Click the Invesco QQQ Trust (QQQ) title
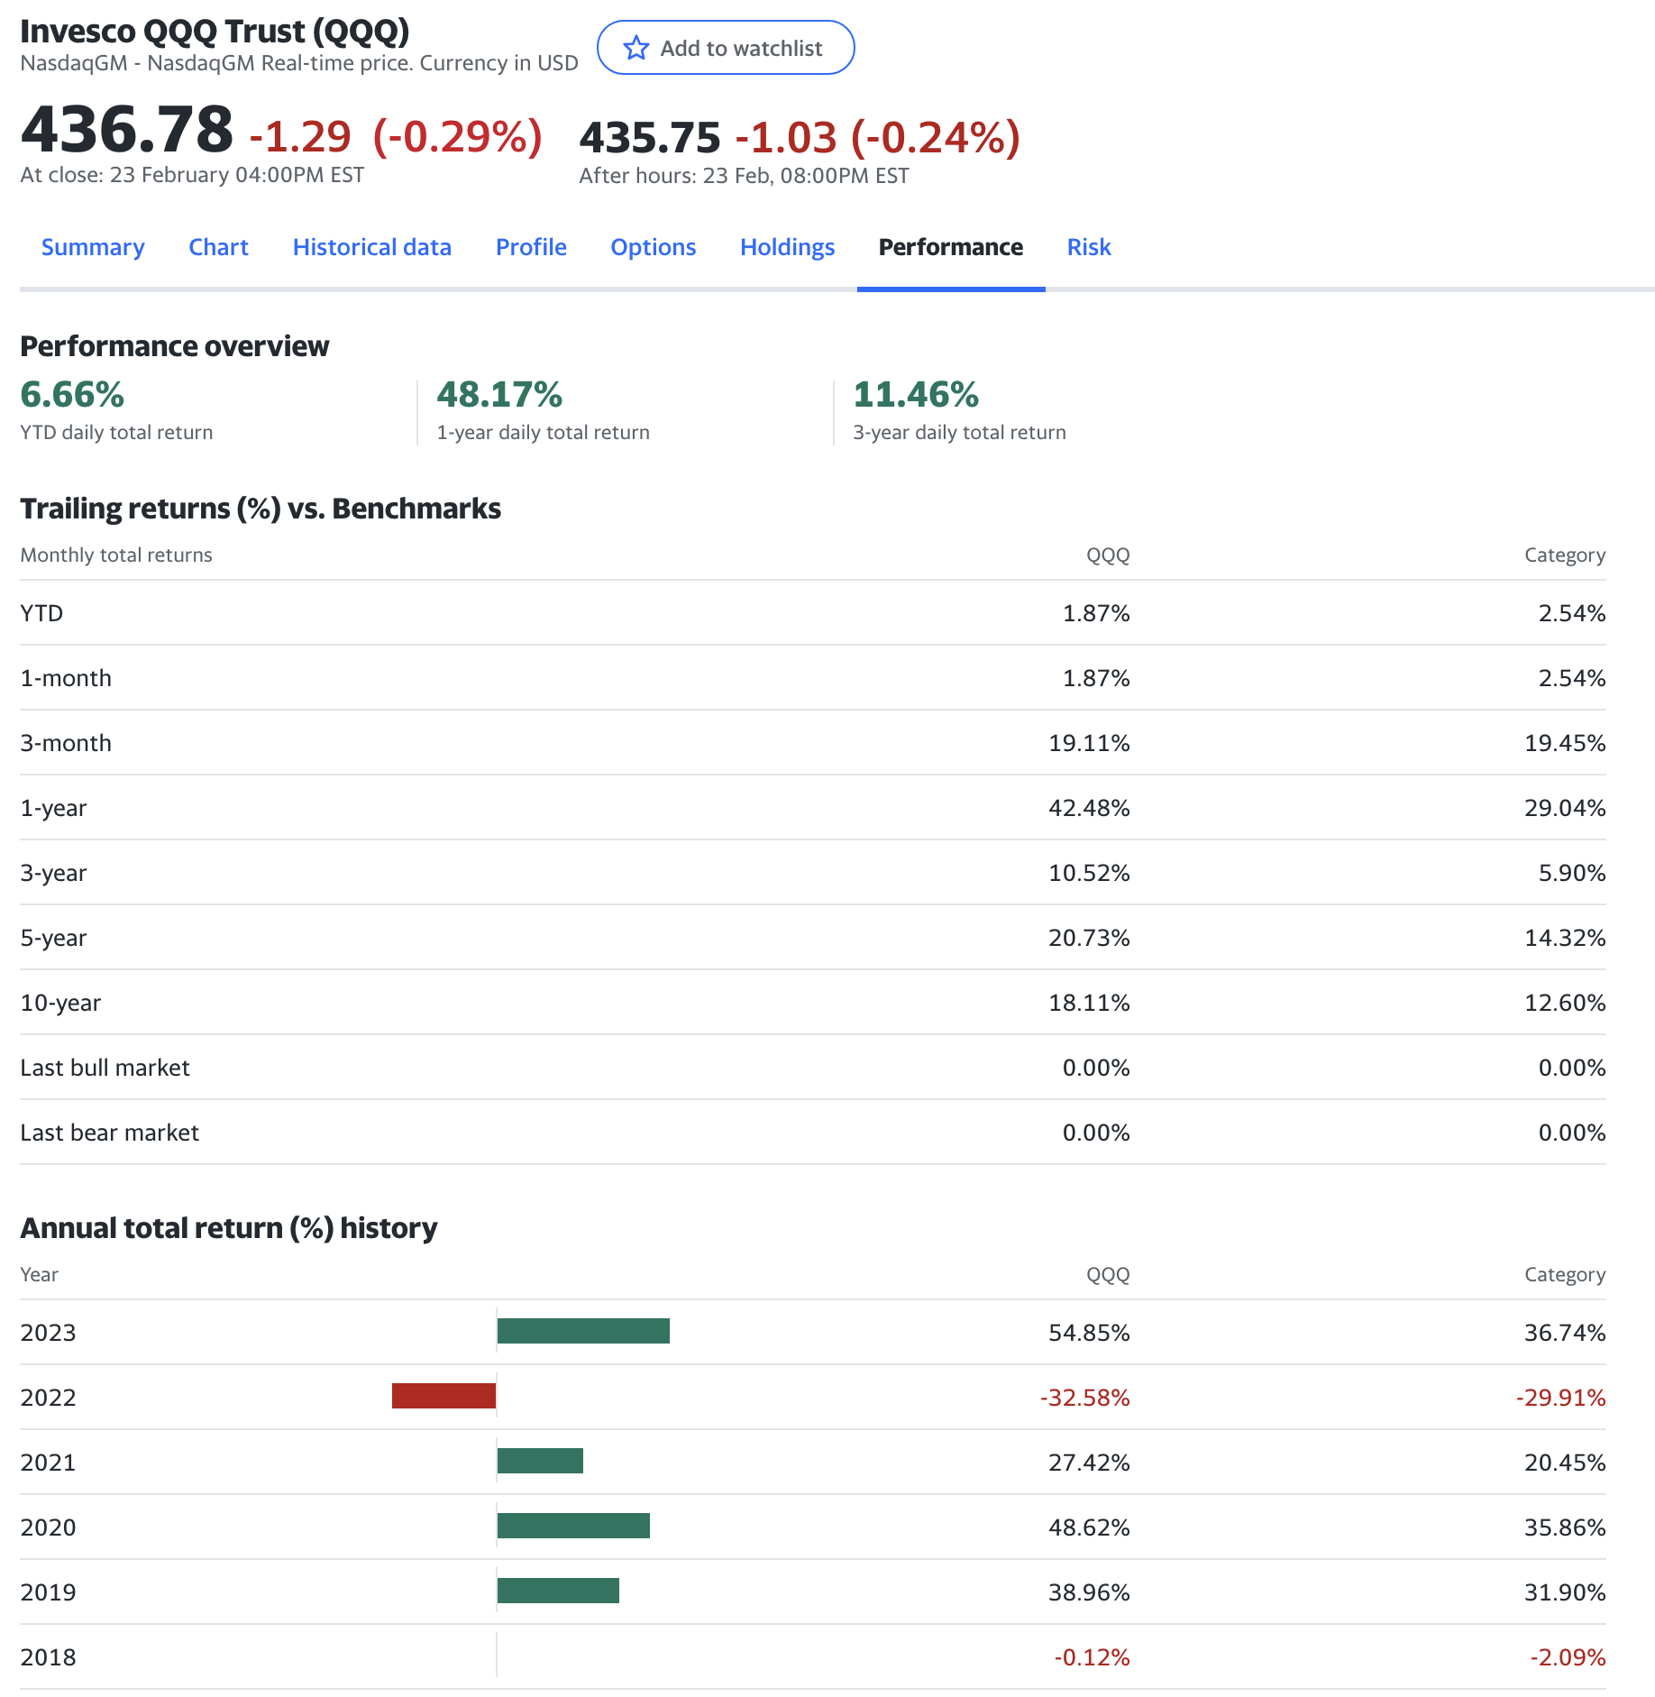This screenshot has width=1655, height=1697. click(215, 31)
